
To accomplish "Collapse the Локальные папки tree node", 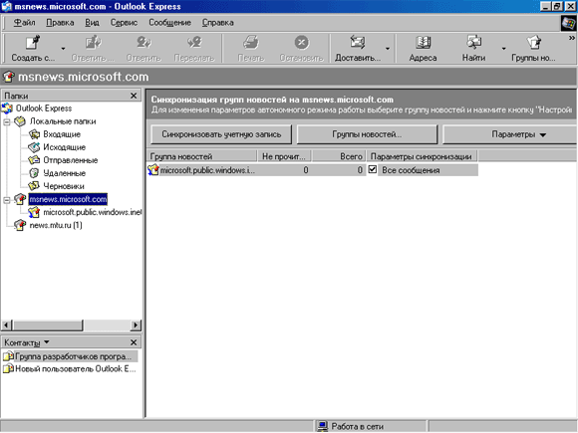I will (7, 121).
